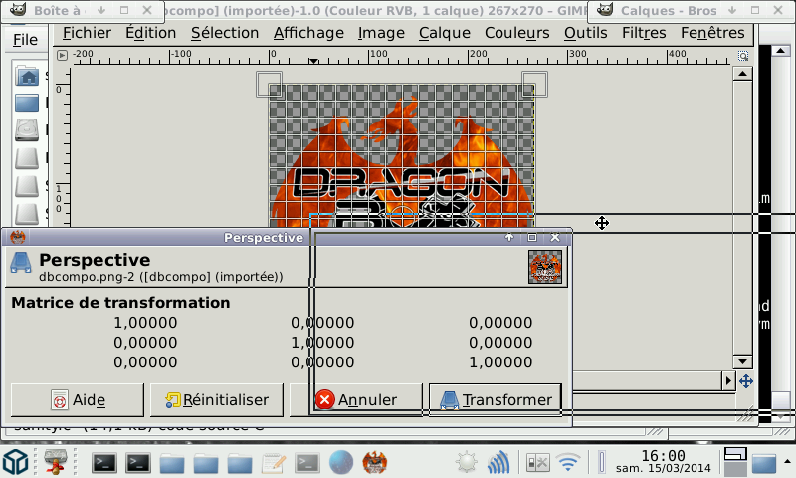Viewport: 796px width, 478px height.
Task: Roll up the Perspective dialog with the arrow
Action: click(509, 237)
